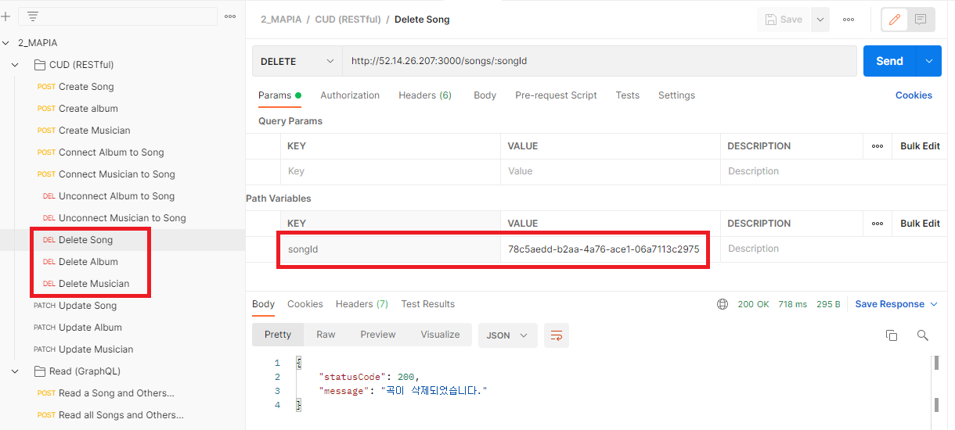Open the response Cookies tab
Screen dimensions: 955x430
[x=305, y=304]
